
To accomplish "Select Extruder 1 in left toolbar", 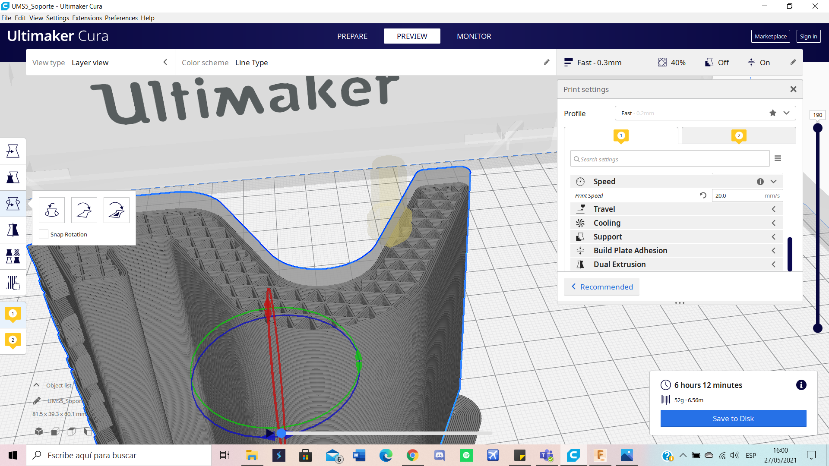I will (x=13, y=315).
